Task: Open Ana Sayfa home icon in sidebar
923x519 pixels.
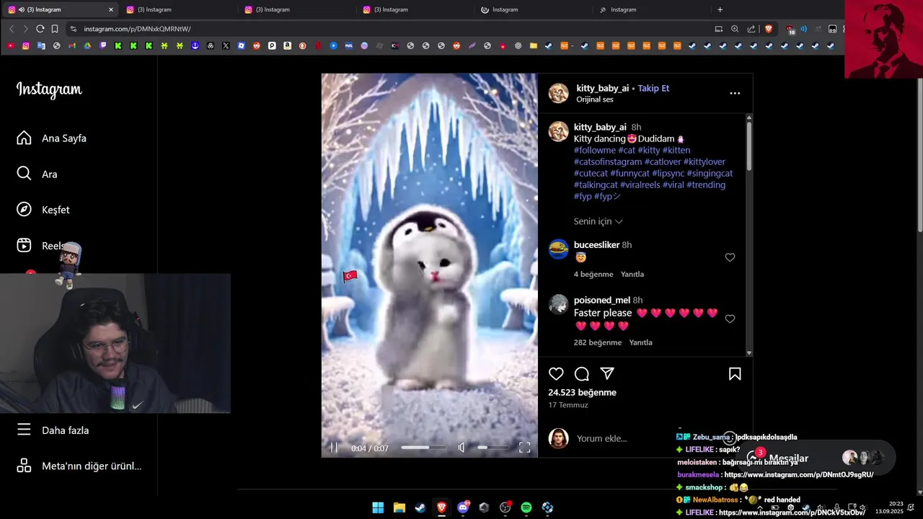Action: [x=24, y=138]
